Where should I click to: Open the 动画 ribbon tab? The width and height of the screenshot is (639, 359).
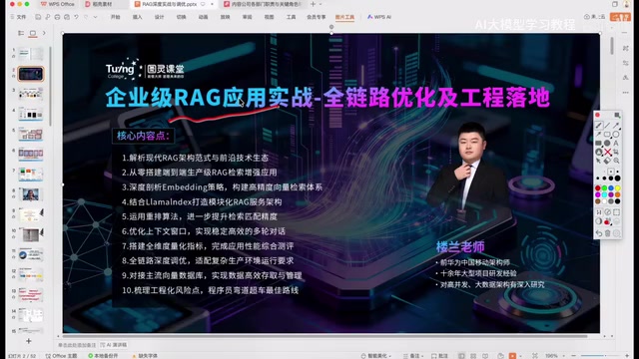[203, 17]
